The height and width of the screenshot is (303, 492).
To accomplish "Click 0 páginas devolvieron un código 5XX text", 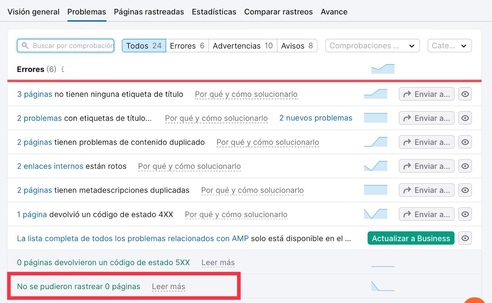I will tap(103, 262).
